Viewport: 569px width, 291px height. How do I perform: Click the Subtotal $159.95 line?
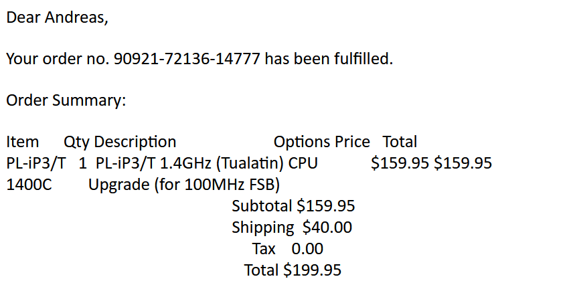pyautogui.click(x=293, y=206)
